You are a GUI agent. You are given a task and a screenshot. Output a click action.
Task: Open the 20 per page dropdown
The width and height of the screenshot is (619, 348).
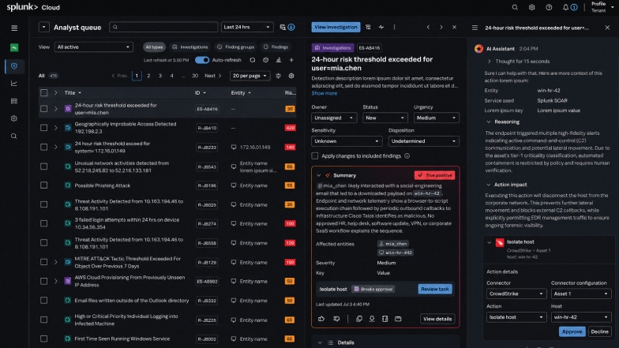[x=249, y=76]
